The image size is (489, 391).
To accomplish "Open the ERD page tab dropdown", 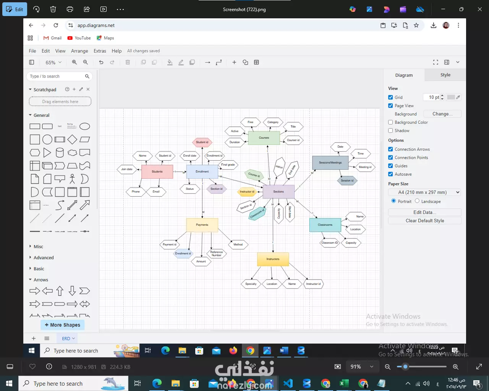I will [73, 338].
